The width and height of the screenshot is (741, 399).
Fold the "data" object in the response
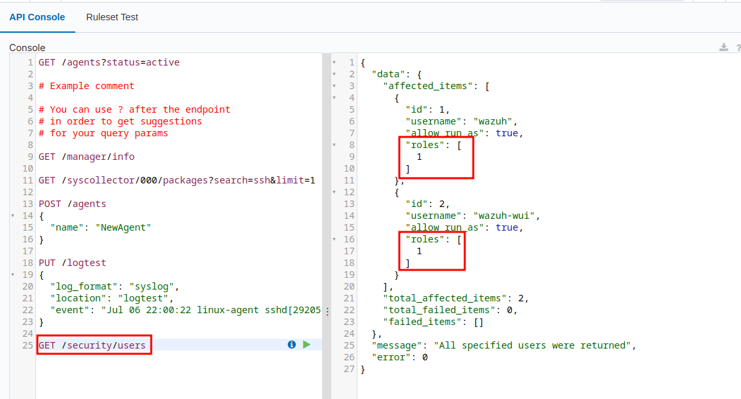coord(334,74)
